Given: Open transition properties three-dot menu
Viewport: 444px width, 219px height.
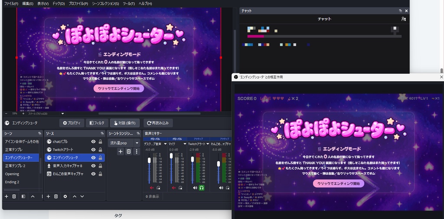Looking at the screenshot, I should [137, 152].
